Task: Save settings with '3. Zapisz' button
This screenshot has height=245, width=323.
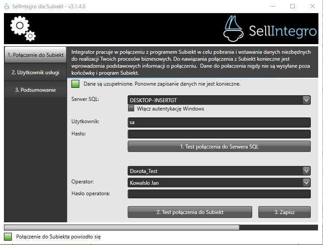Action: (285, 212)
